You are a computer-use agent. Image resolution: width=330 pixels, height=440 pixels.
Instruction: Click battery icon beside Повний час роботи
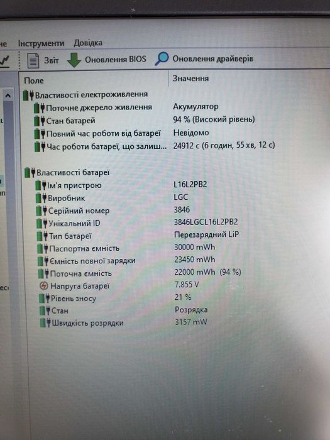click(40, 134)
